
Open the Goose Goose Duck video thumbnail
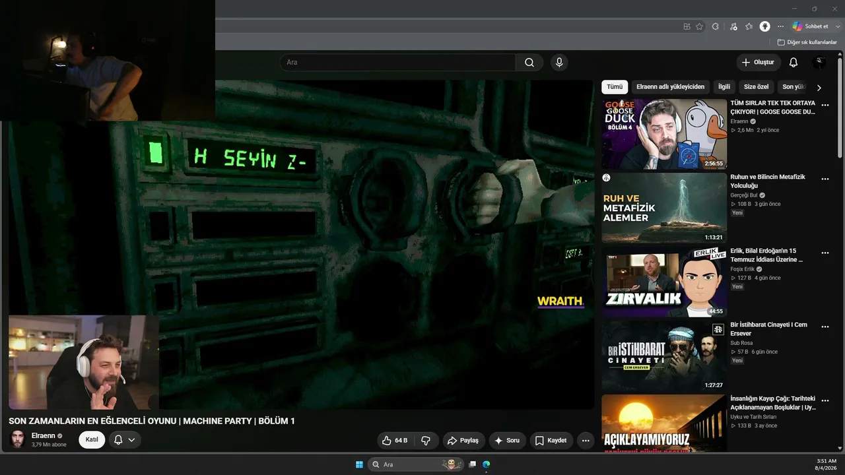pos(664,135)
